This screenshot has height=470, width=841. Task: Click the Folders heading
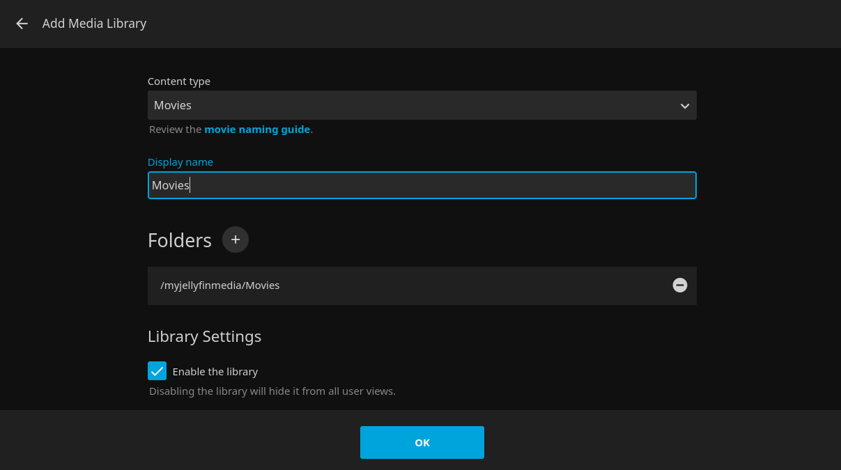coord(180,240)
